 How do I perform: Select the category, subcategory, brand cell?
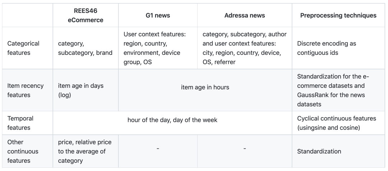click(x=85, y=48)
